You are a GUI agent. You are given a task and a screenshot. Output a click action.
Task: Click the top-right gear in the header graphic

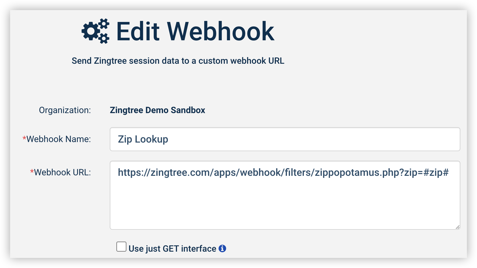point(104,23)
